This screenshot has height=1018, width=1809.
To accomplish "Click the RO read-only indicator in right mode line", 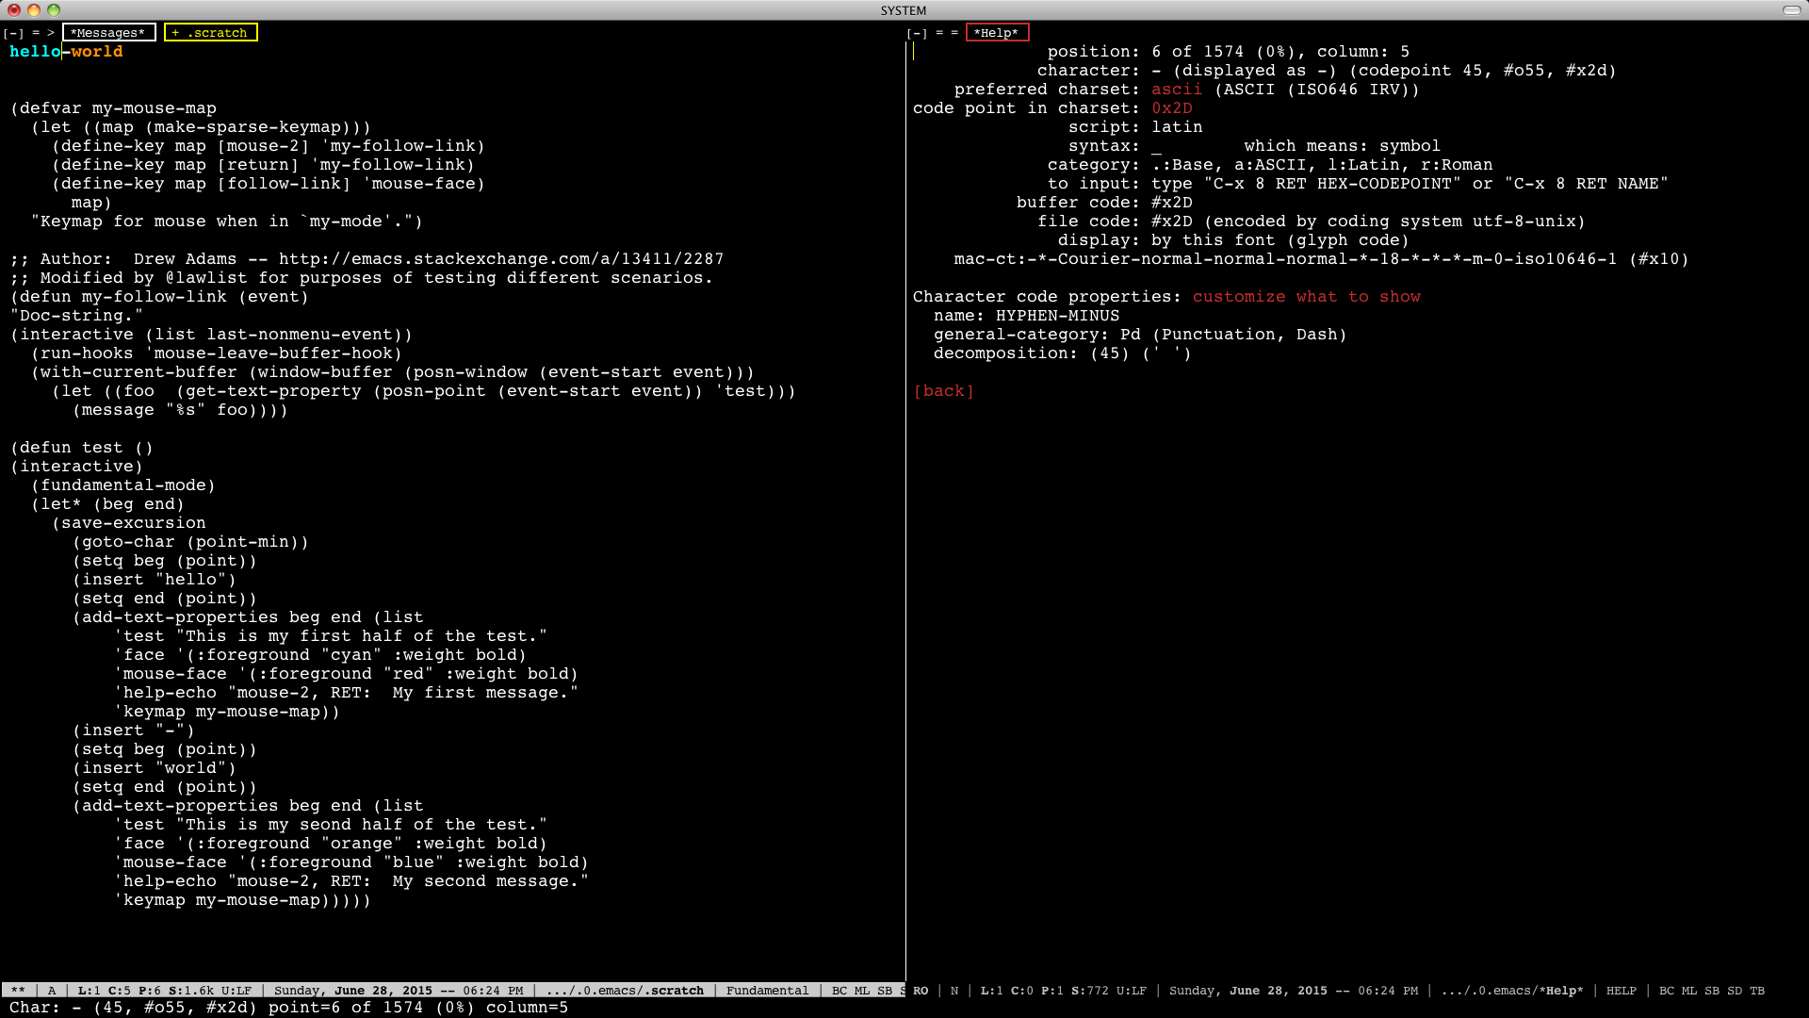I will tap(921, 991).
